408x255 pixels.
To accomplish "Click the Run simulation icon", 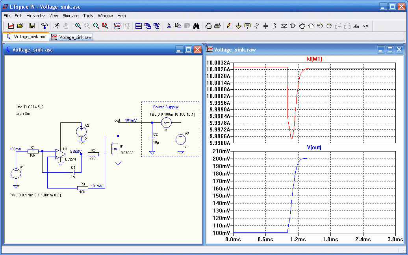I will click(57, 26).
